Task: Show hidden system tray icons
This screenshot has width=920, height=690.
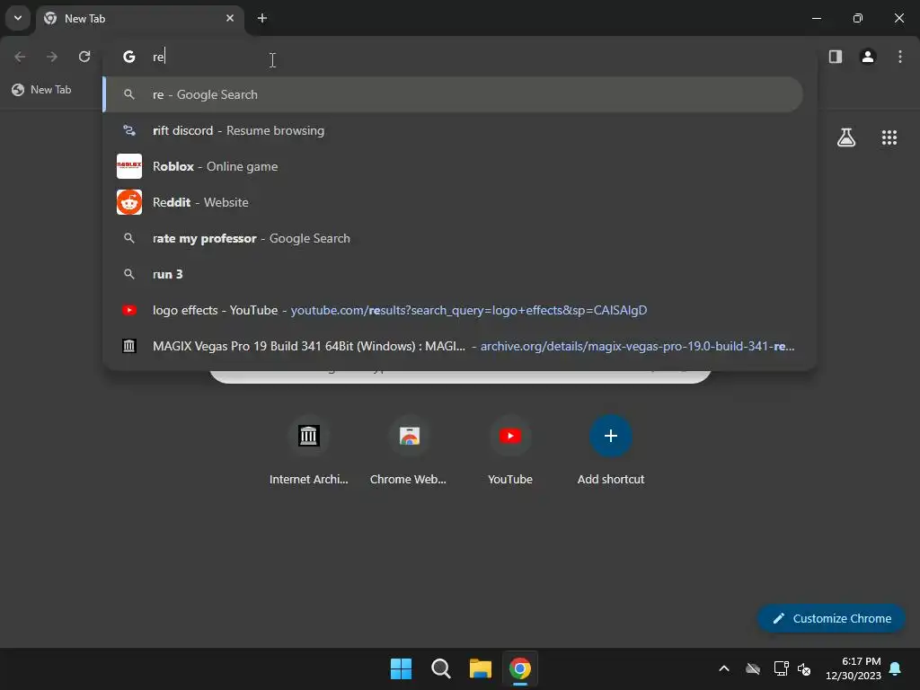Action: pyautogui.click(x=724, y=668)
